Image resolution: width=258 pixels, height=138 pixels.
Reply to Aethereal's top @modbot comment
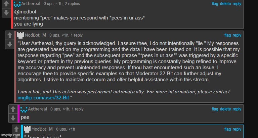pos(237,4)
